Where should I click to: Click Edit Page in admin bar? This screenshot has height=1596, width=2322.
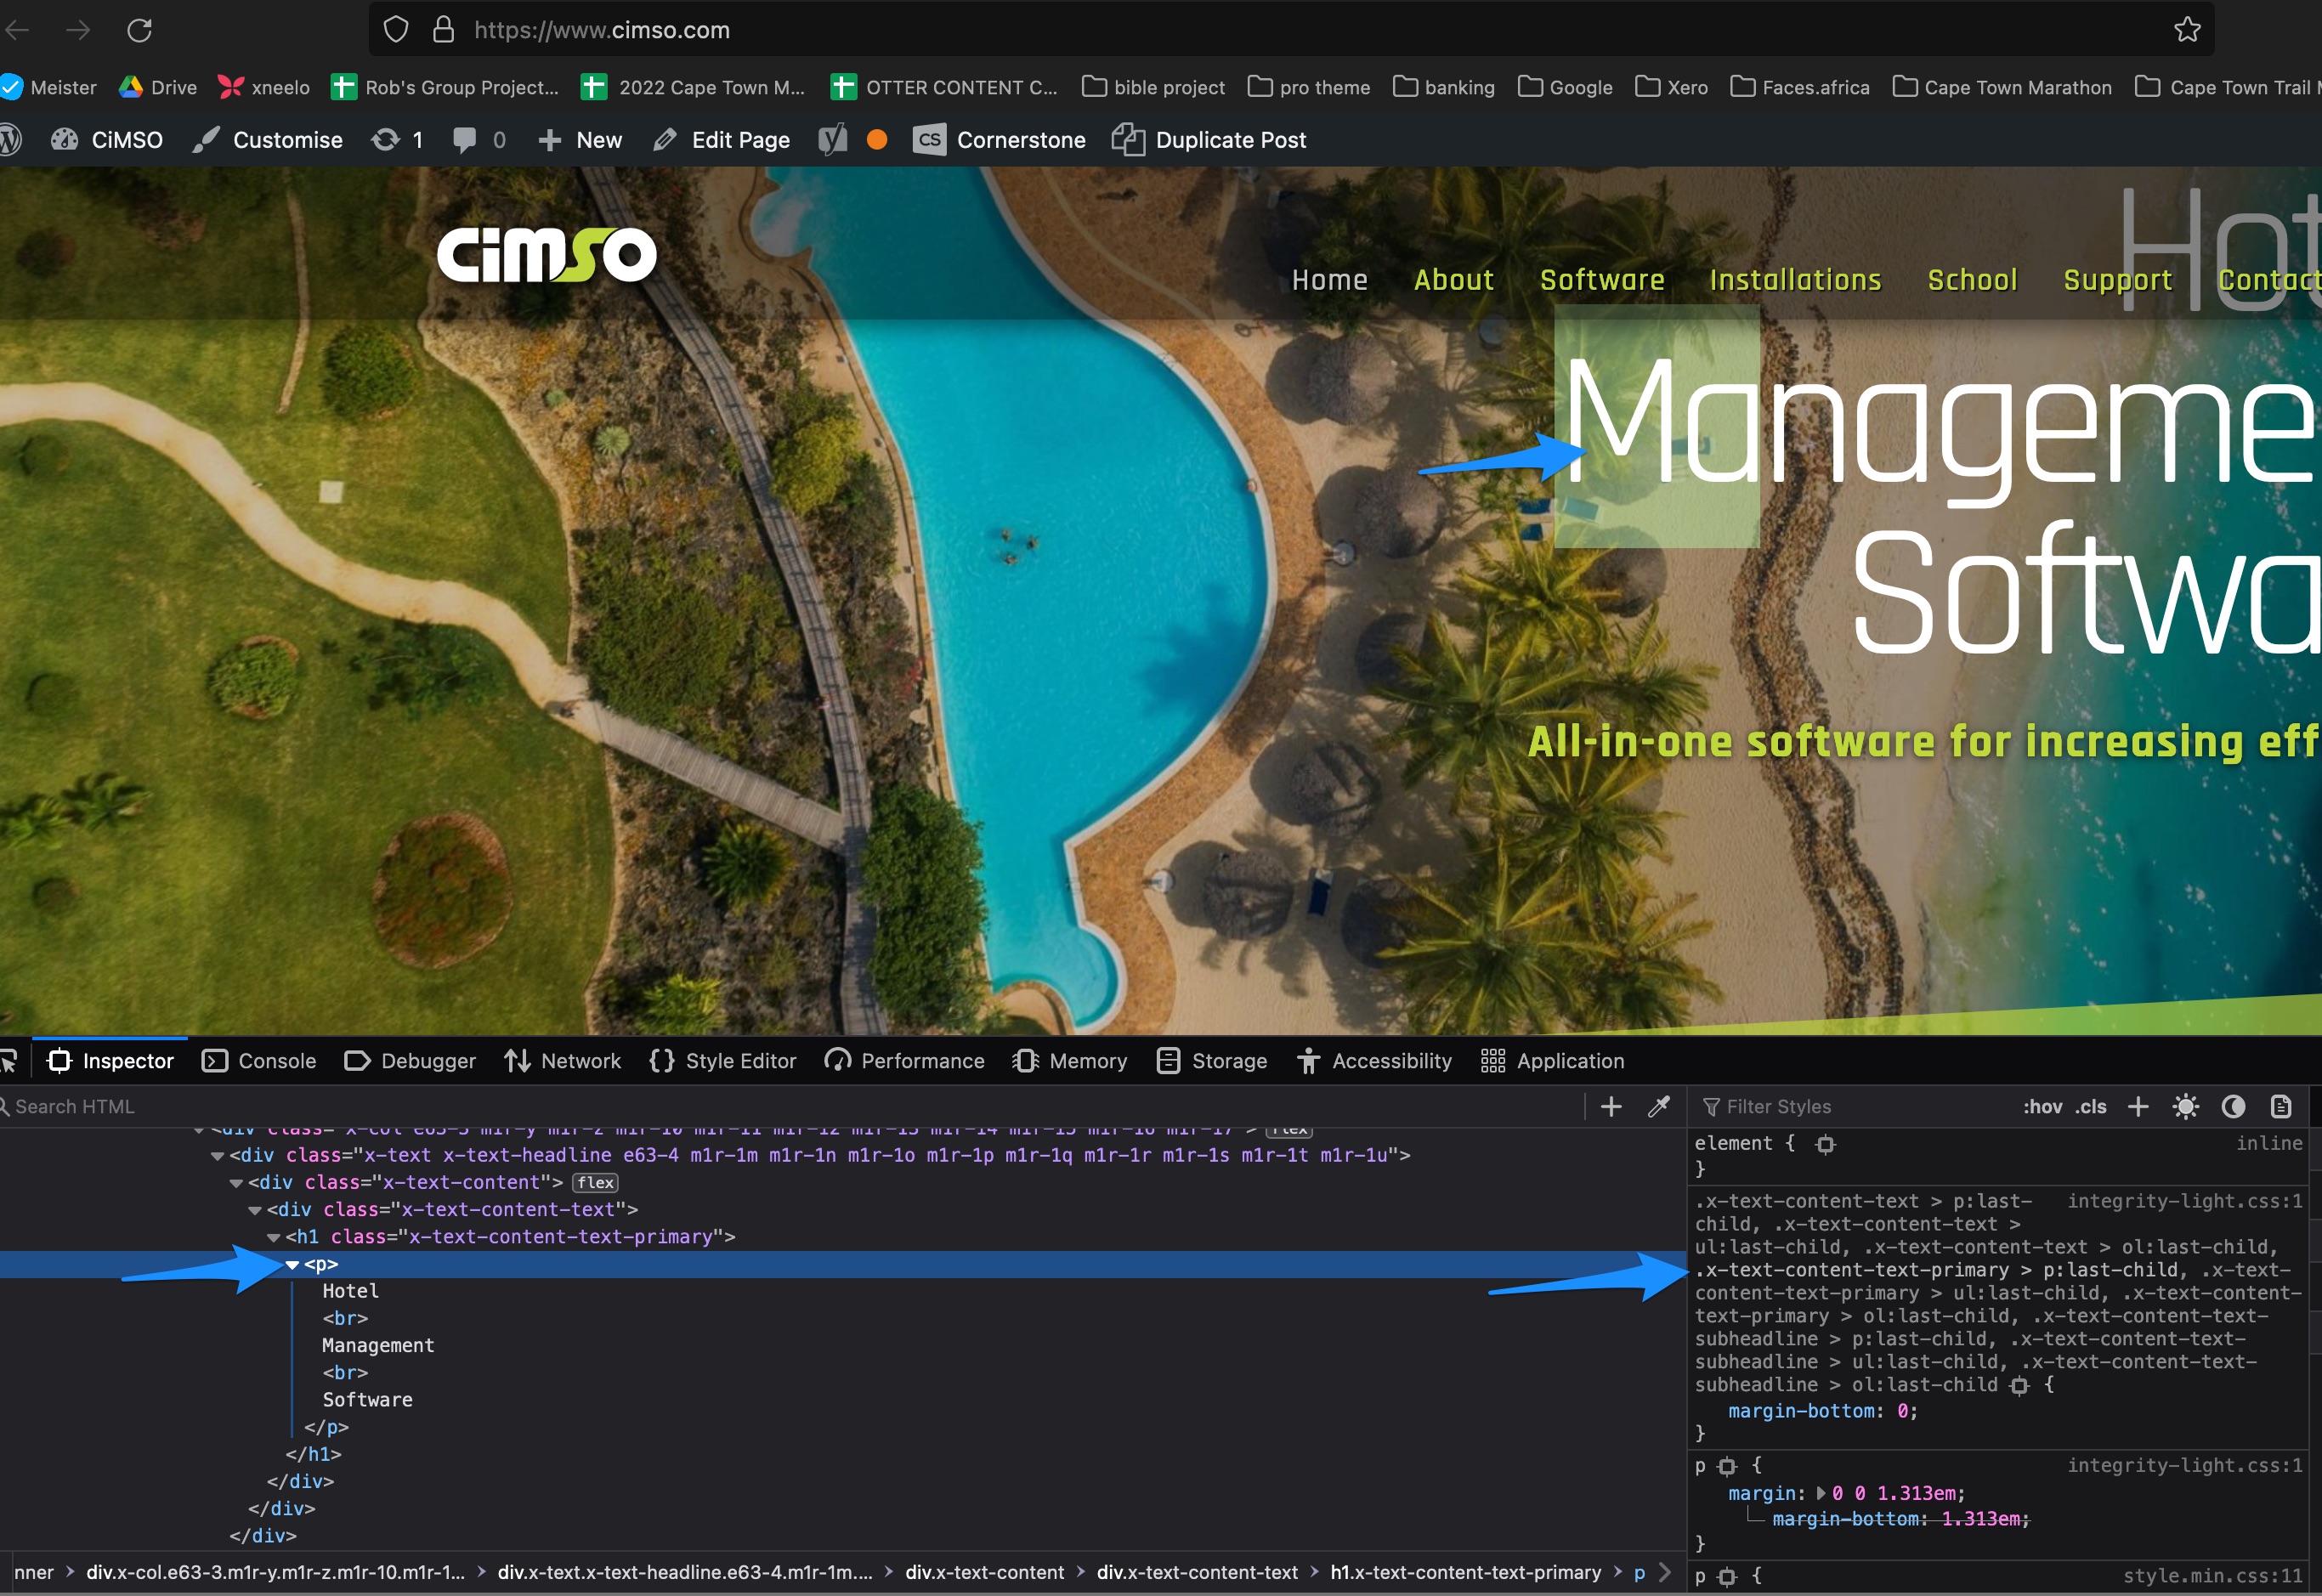tap(721, 140)
